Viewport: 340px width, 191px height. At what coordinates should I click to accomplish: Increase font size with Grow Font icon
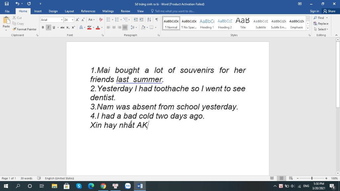pyautogui.click(x=77, y=20)
